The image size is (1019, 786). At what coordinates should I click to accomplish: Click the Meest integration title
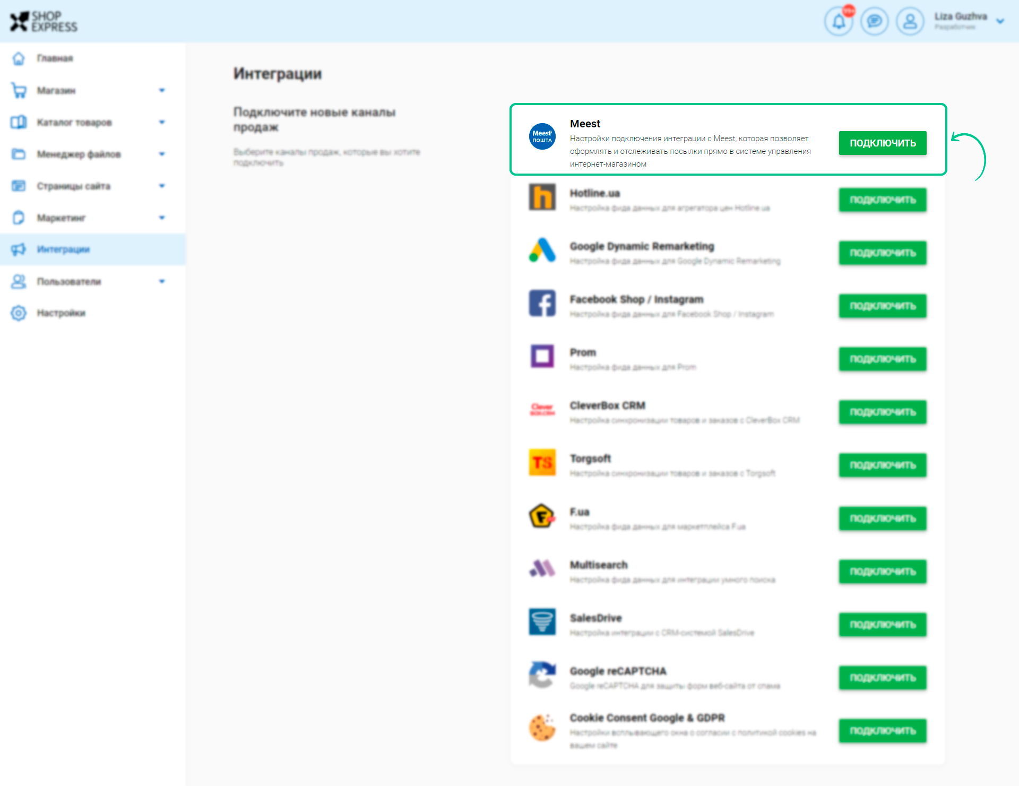pyautogui.click(x=585, y=124)
